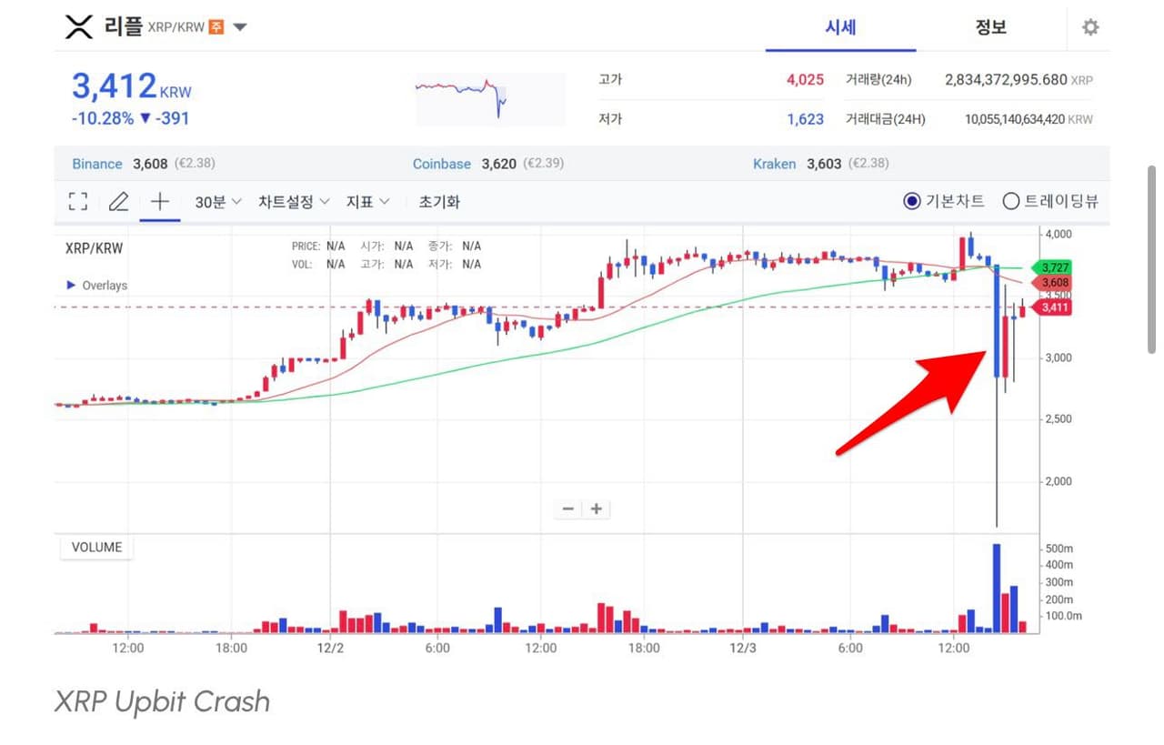Open the settings gear icon

(1090, 27)
